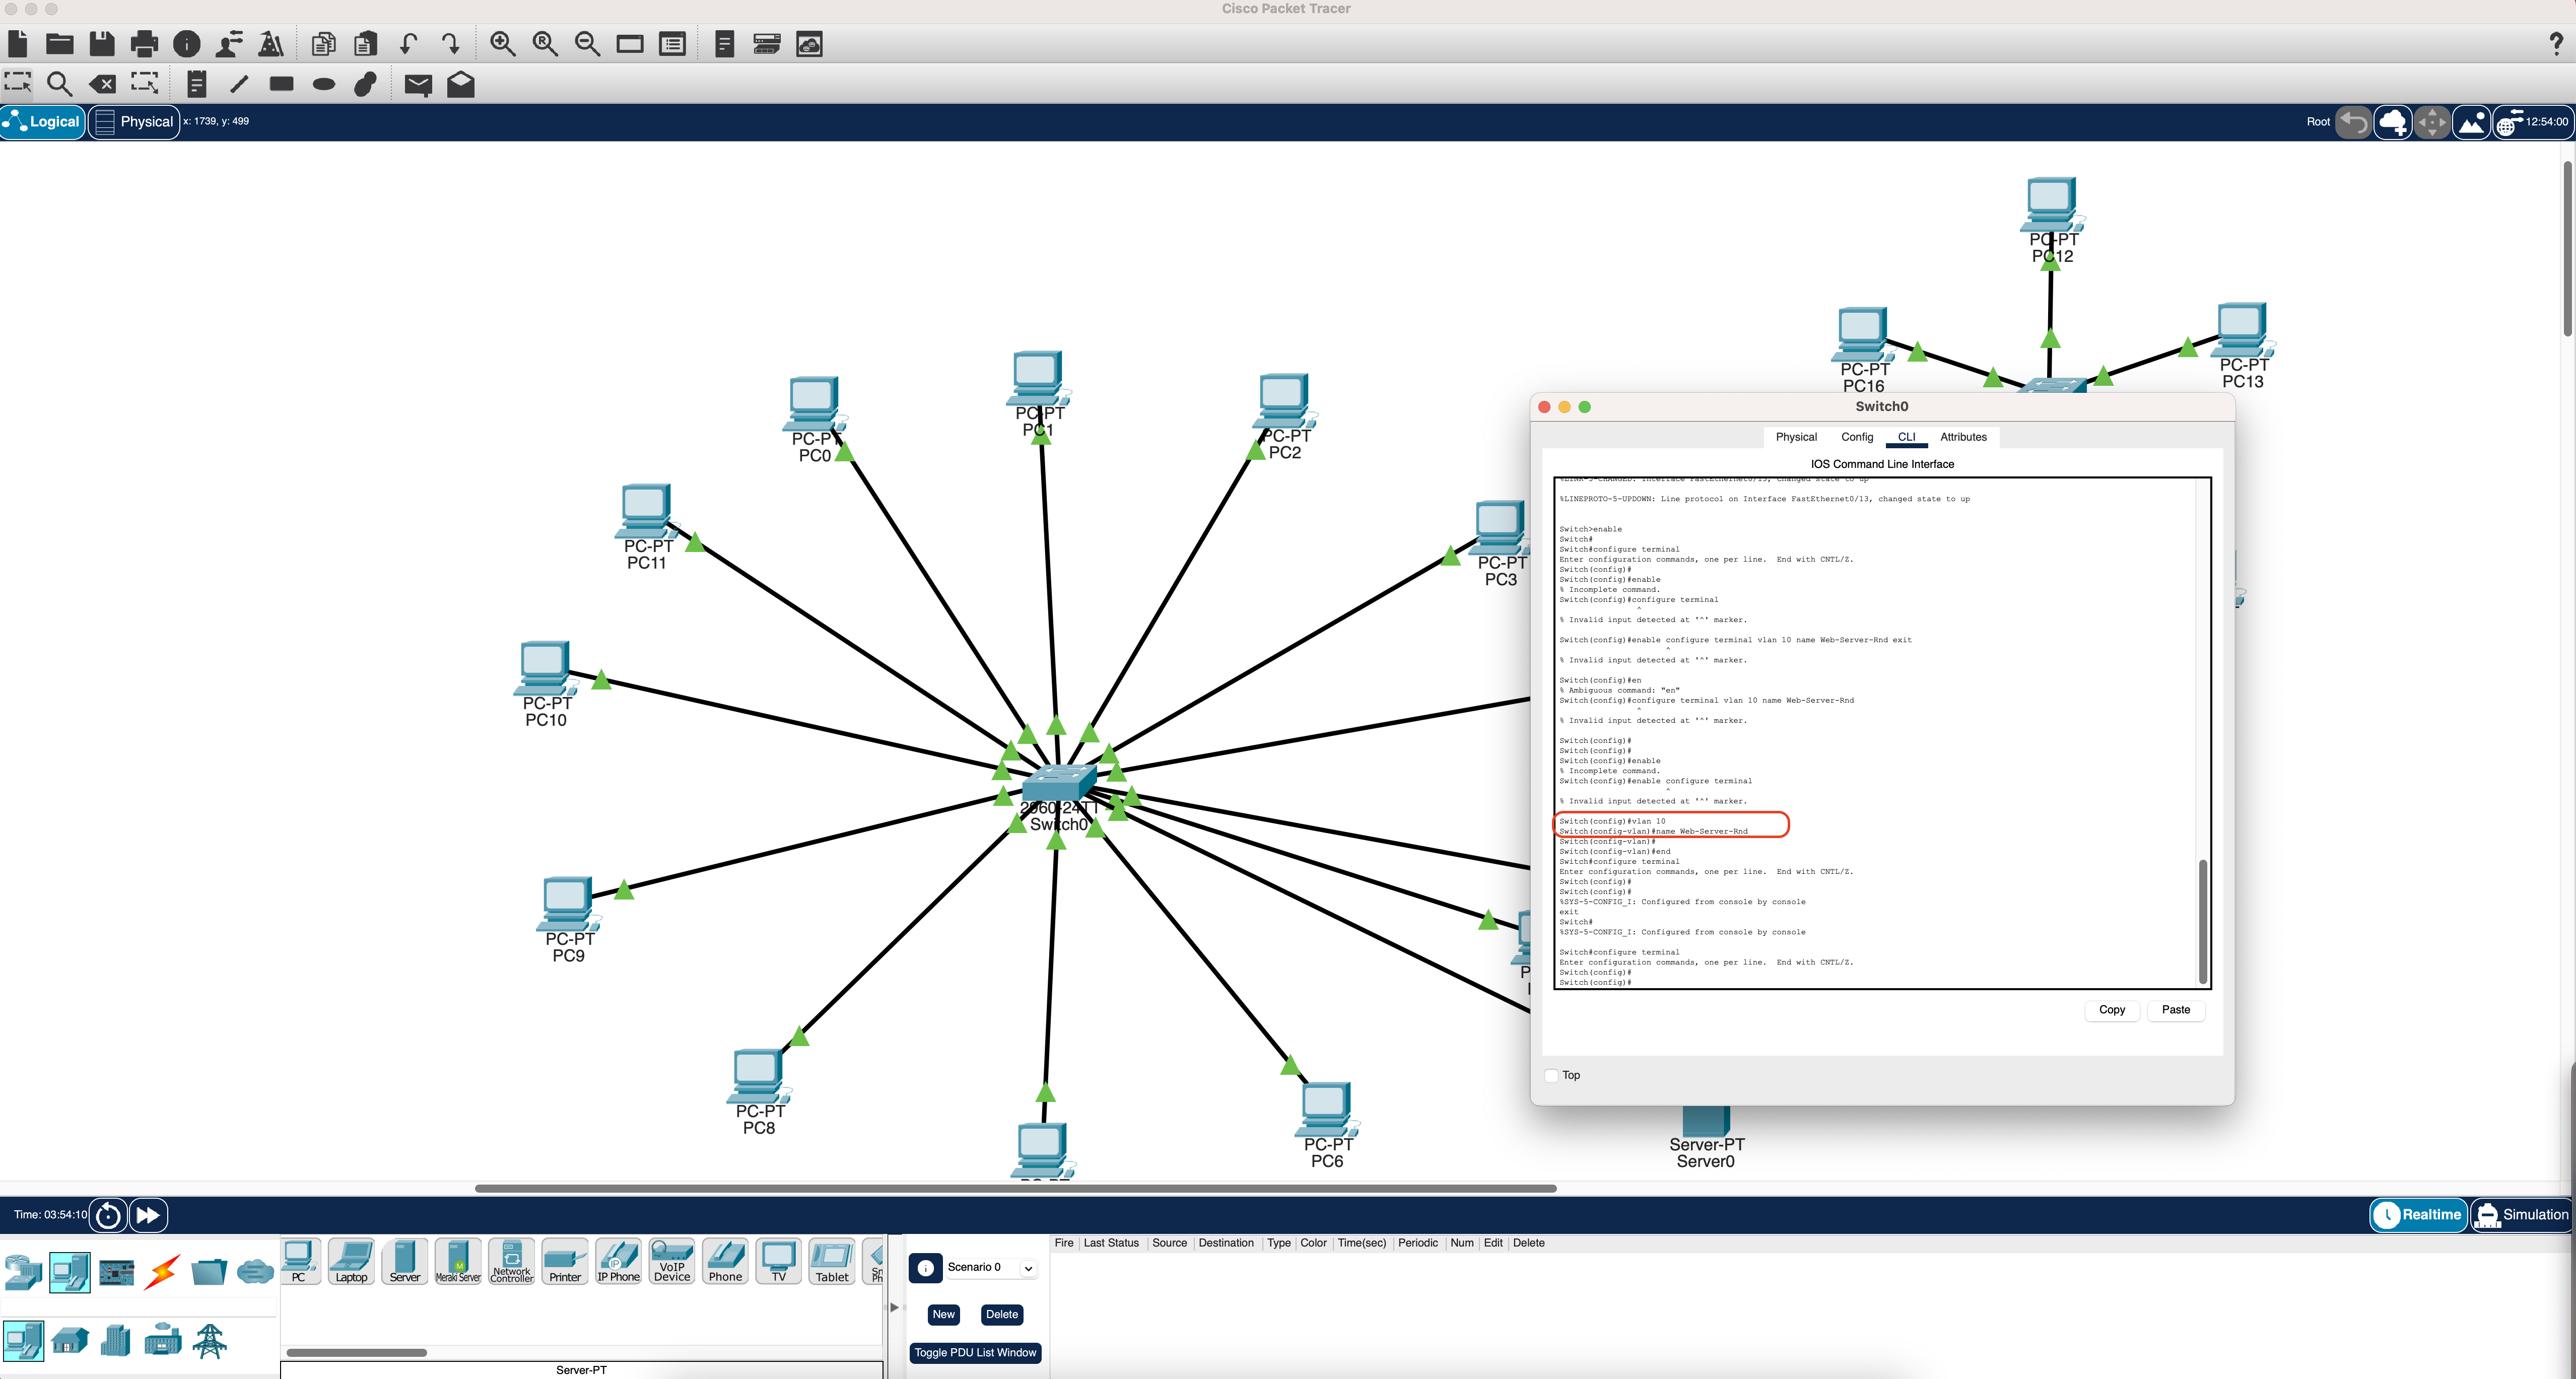The height and width of the screenshot is (1379, 2576).
Task: Click the Power Cycle Devices icon
Action: pyautogui.click(x=108, y=1215)
